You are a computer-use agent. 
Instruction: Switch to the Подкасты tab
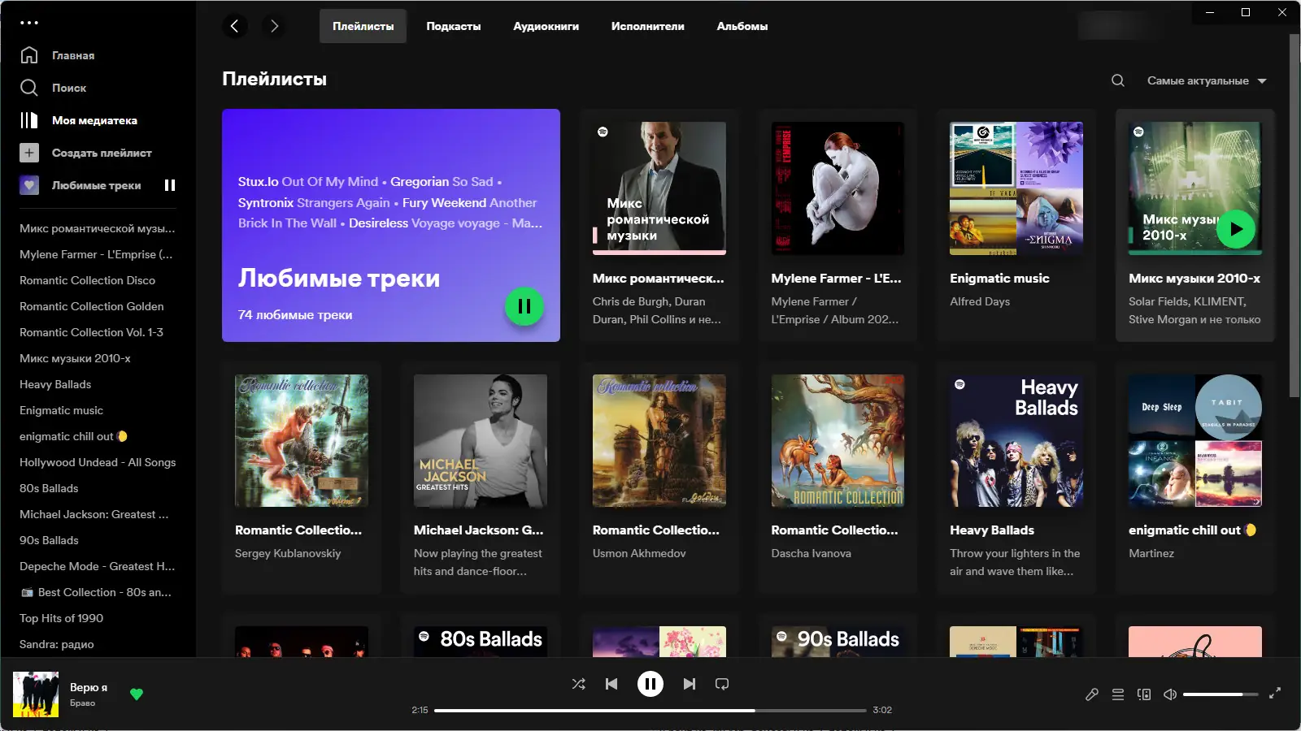[454, 26]
